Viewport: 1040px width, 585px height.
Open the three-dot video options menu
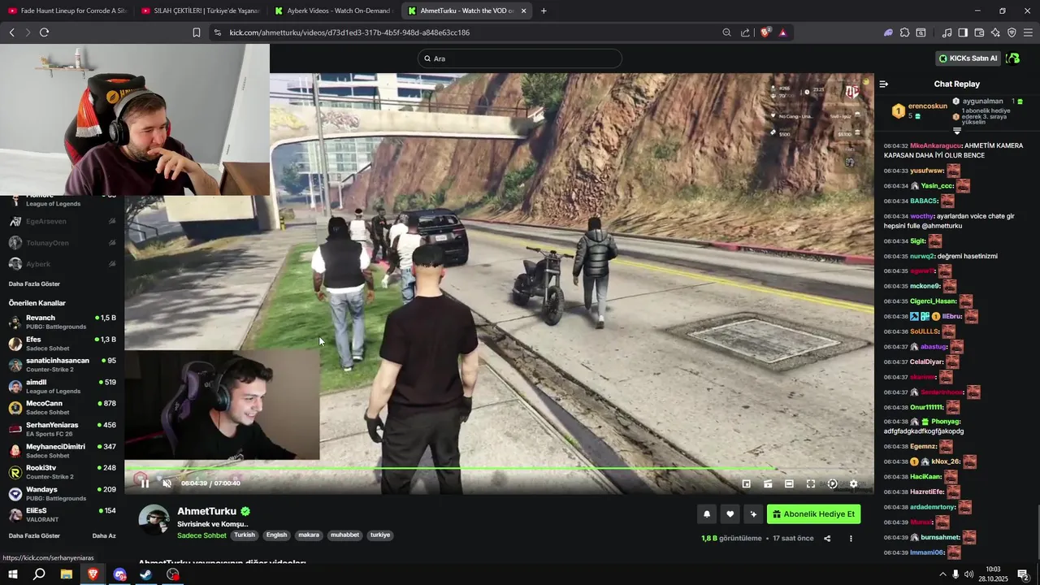pos(851,538)
